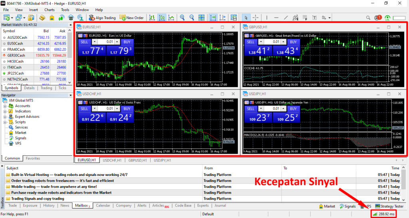Open EURUSD volume dropdown arrow beside SELL
Viewport: 409px width, 218px height.
pos(94,42)
